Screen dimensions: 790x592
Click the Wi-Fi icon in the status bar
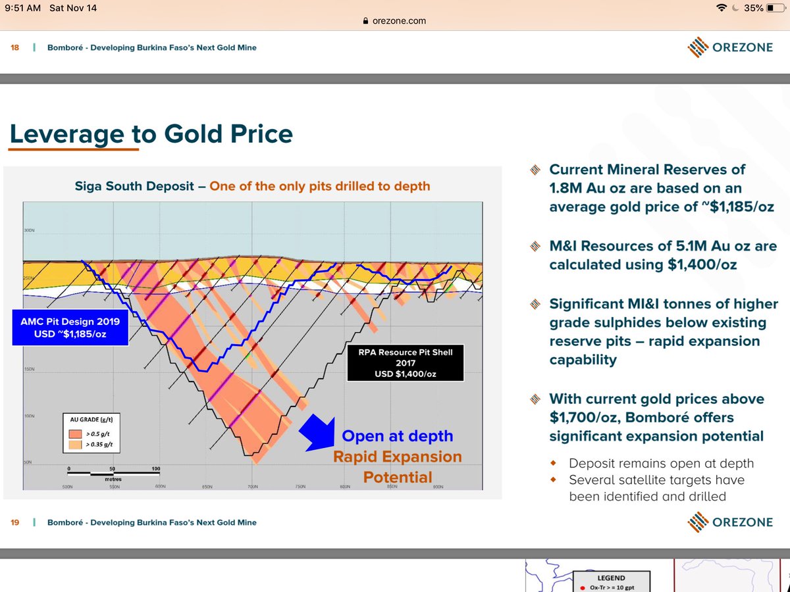(721, 8)
